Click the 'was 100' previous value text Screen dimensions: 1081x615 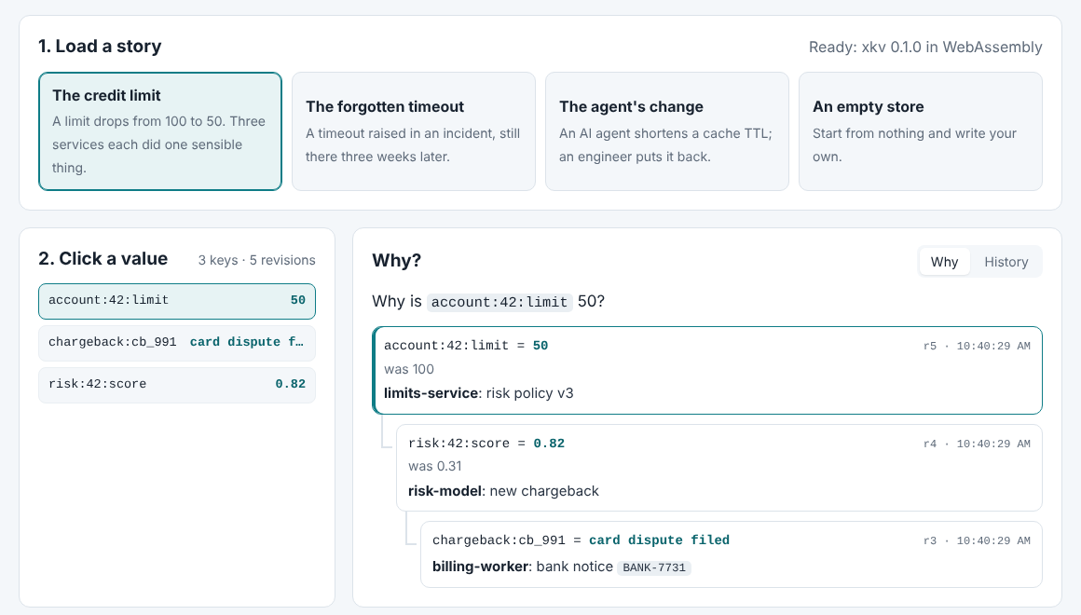(x=409, y=369)
